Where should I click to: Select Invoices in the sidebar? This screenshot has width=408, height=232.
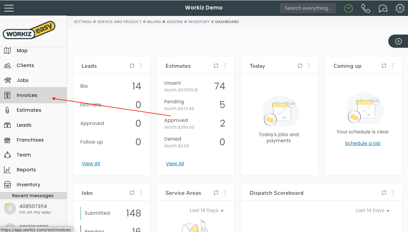click(27, 95)
